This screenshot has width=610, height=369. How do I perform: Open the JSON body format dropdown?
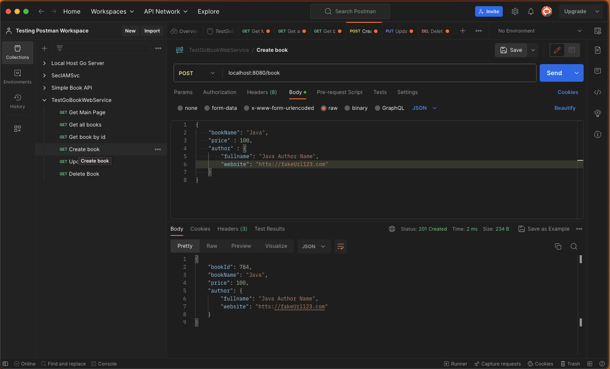(425, 108)
